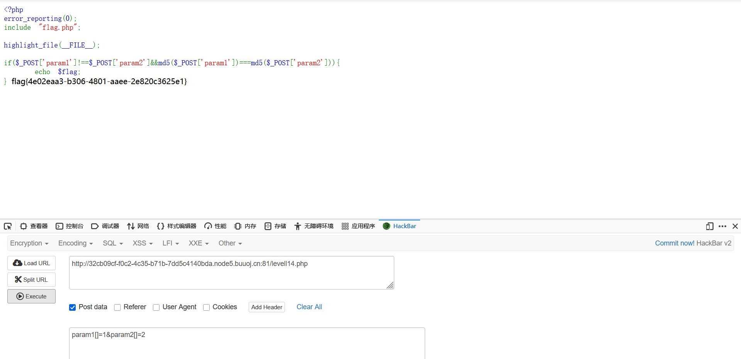Screen dimensions: 741x359
Task: Click the element picker icon in devtools
Action: point(8,226)
